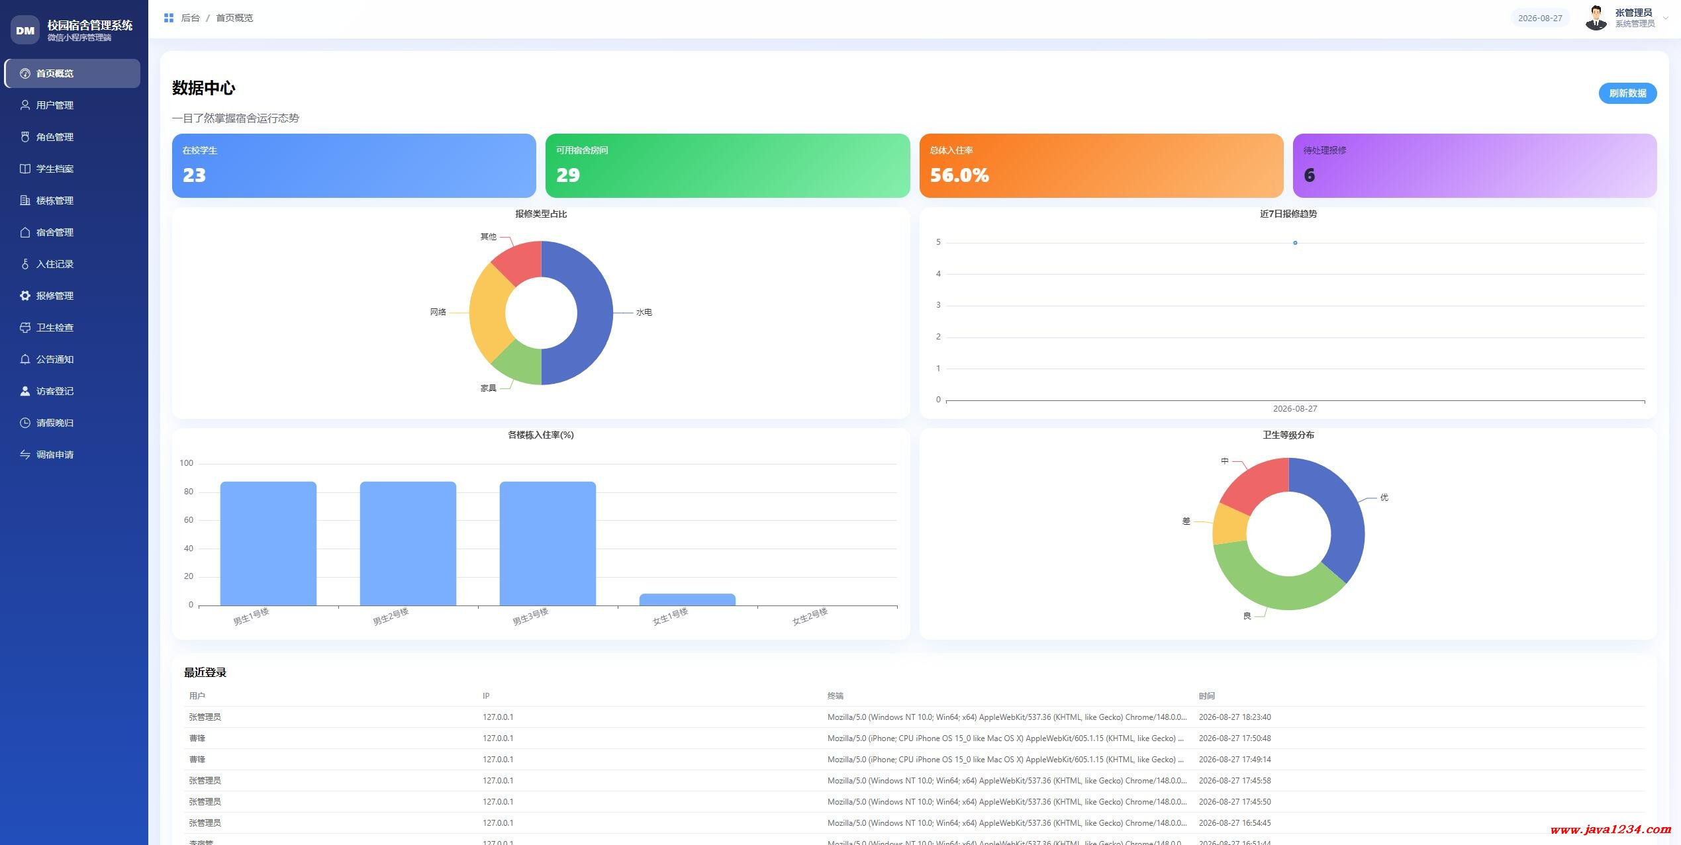Image resolution: width=1681 pixels, height=845 pixels.
Task: Click the 男生2号楼 occupancy bar
Action: click(x=408, y=543)
